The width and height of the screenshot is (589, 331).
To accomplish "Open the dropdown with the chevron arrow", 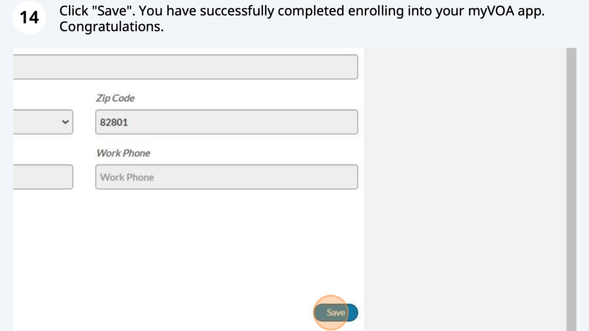I will click(43, 122).
